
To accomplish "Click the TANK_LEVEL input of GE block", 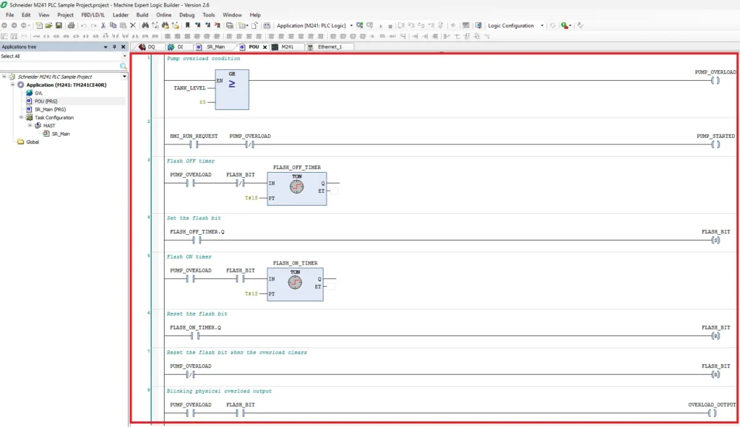I will point(189,87).
